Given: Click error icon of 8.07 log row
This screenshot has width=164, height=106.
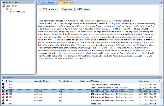Looking at the screenshot, I should (3, 101).
